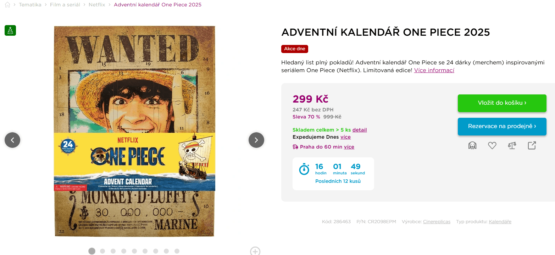The image size is (555, 255).
Task: Share product using the share icon
Action: pyautogui.click(x=532, y=145)
